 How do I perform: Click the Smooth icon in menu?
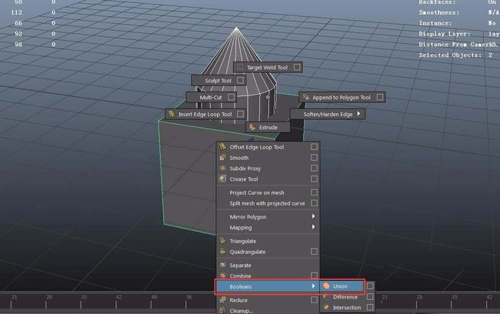tap(222, 158)
